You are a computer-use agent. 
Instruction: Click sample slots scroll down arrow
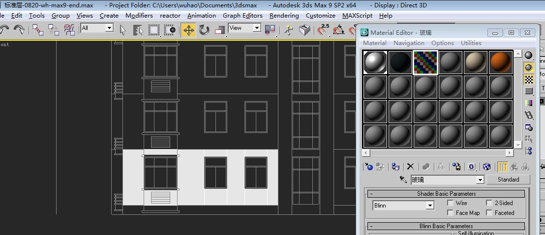point(518,145)
